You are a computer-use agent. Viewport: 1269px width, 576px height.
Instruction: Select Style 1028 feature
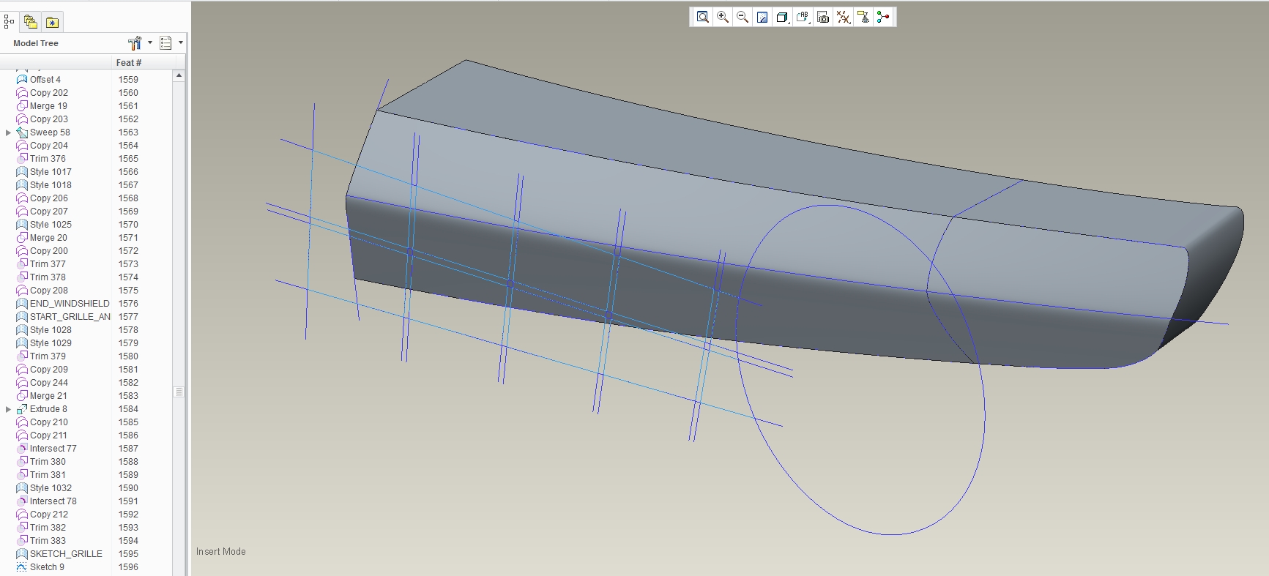51,330
